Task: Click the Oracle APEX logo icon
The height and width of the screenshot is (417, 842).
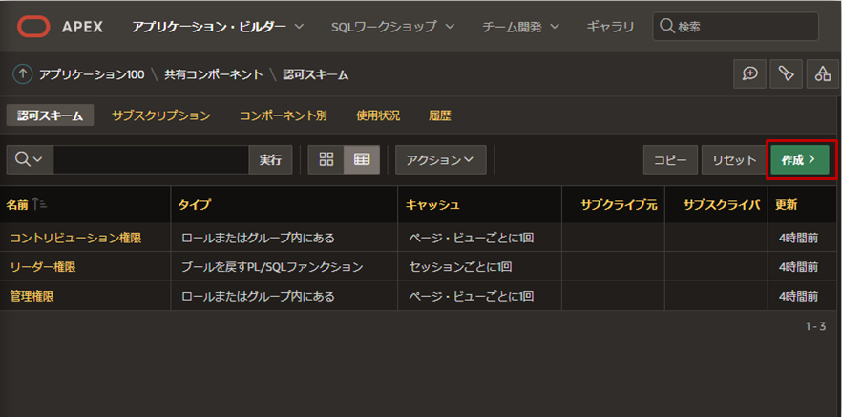Action: (34, 26)
